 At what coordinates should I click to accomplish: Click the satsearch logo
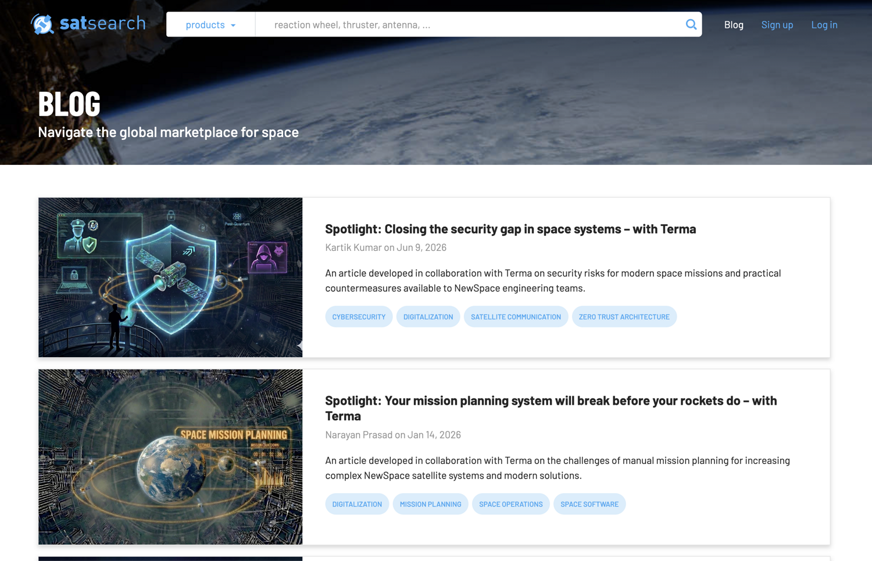pyautogui.click(x=88, y=24)
